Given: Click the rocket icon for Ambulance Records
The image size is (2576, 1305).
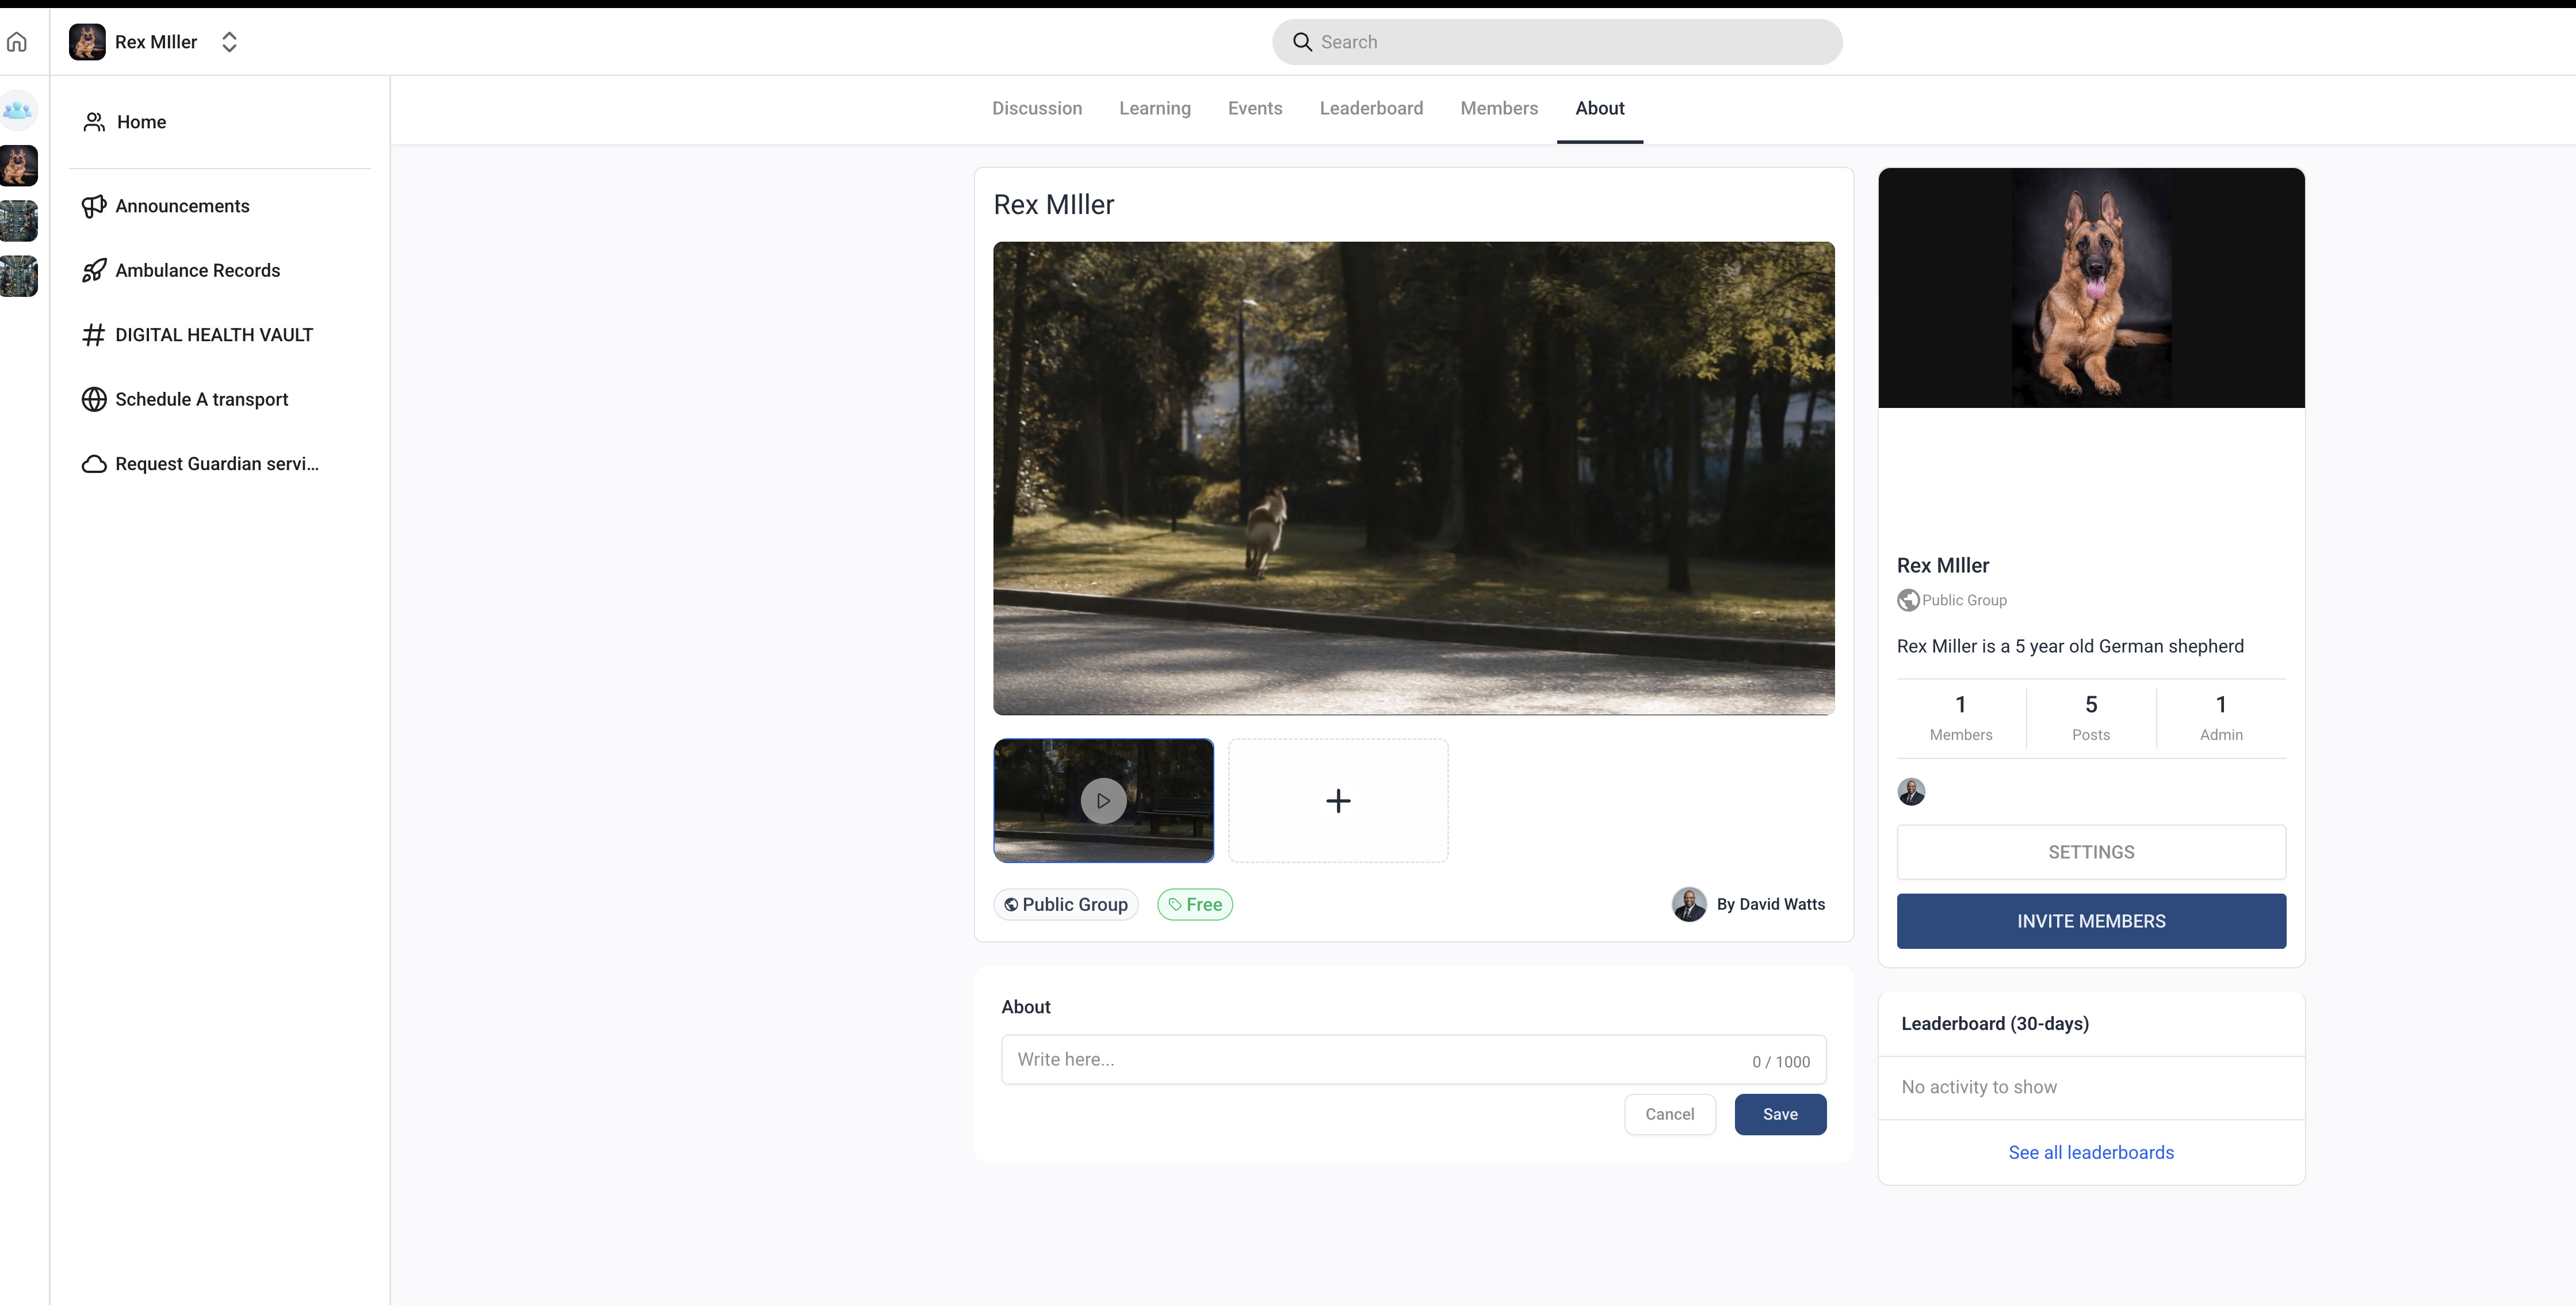Looking at the screenshot, I should pos(94,271).
